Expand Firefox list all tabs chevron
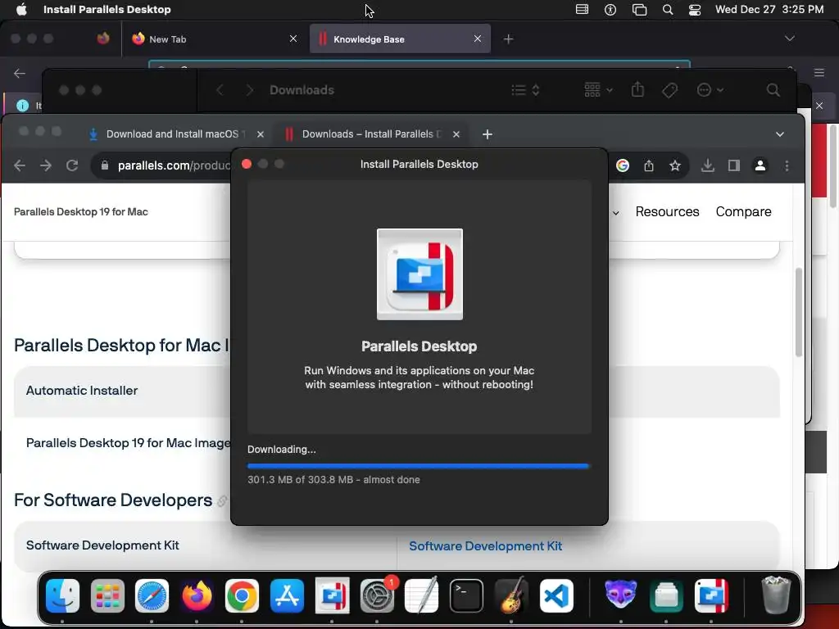The height and width of the screenshot is (629, 839). [x=789, y=38]
